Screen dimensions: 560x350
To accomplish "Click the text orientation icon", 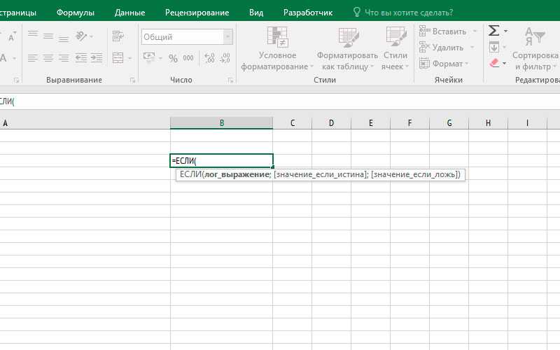I will 81,36.
